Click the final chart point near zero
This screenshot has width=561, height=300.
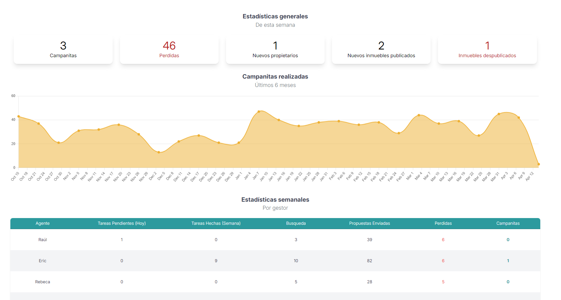(x=539, y=164)
